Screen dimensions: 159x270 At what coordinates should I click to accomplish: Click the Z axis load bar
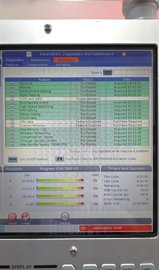60,196
